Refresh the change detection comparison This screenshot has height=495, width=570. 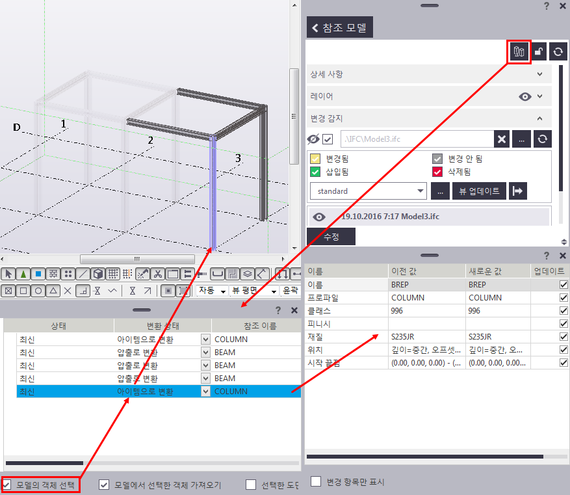coord(542,139)
